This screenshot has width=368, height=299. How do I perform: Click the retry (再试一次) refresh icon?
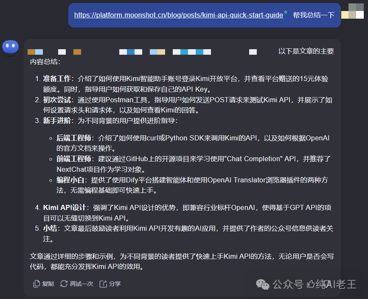coord(64,284)
